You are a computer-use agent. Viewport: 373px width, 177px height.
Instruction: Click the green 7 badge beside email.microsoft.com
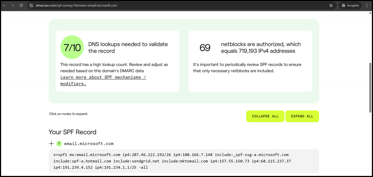59,144
